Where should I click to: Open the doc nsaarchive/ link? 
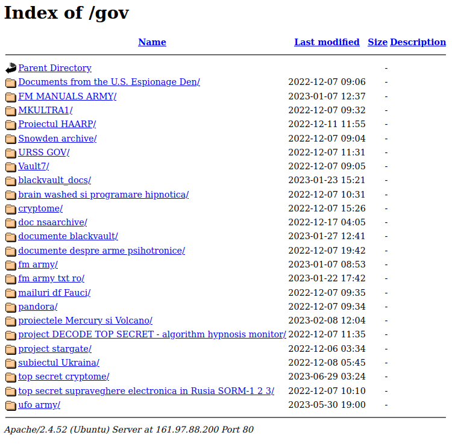click(x=53, y=222)
